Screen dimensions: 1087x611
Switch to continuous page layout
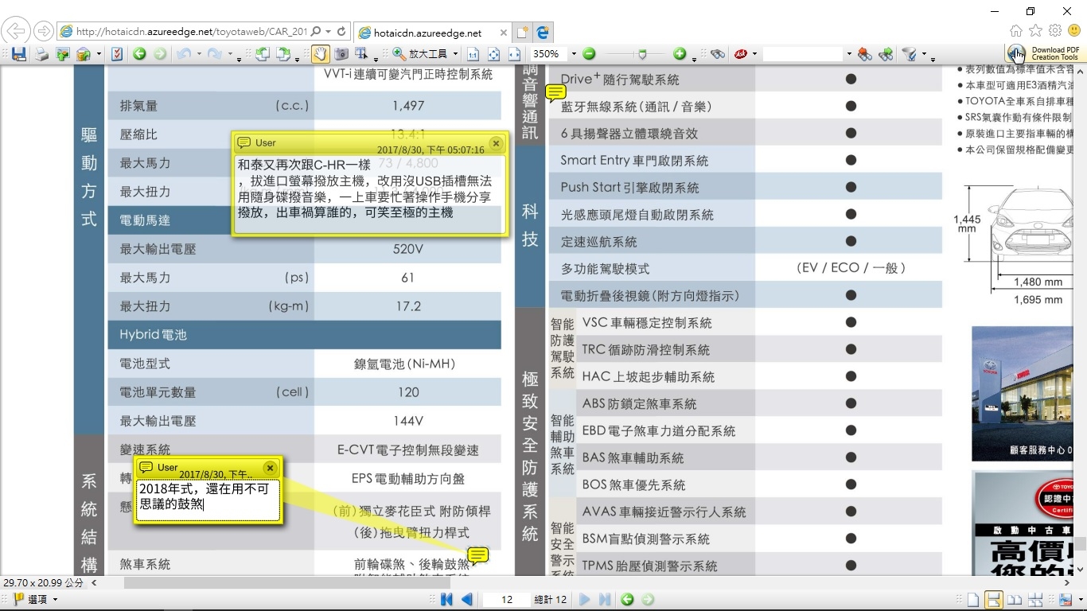pyautogui.click(x=993, y=600)
